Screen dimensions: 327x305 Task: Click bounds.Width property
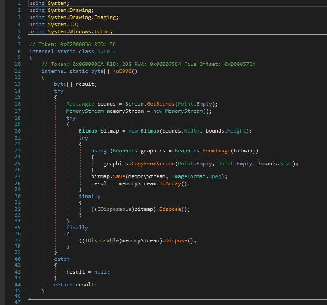(x=192, y=131)
